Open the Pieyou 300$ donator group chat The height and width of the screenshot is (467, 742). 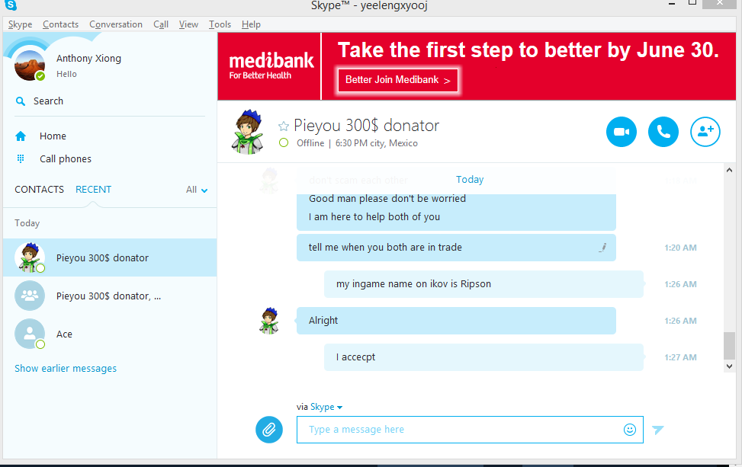coord(110,296)
